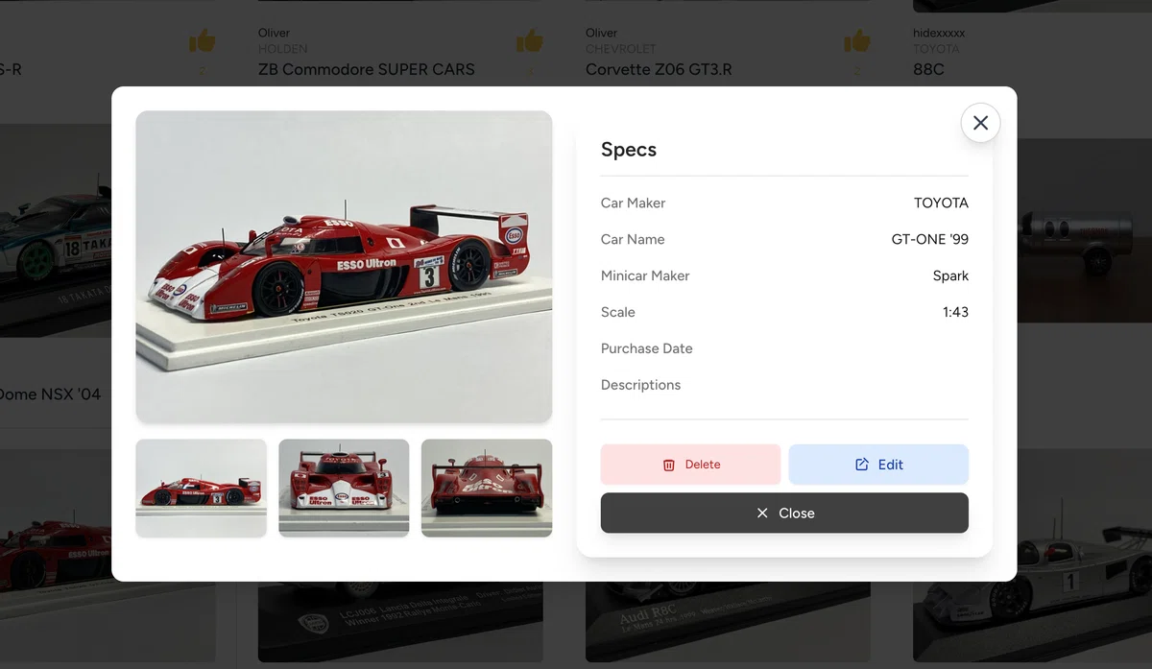The height and width of the screenshot is (669, 1152).
Task: Click the trash icon in the Delete button
Action: coord(669,465)
